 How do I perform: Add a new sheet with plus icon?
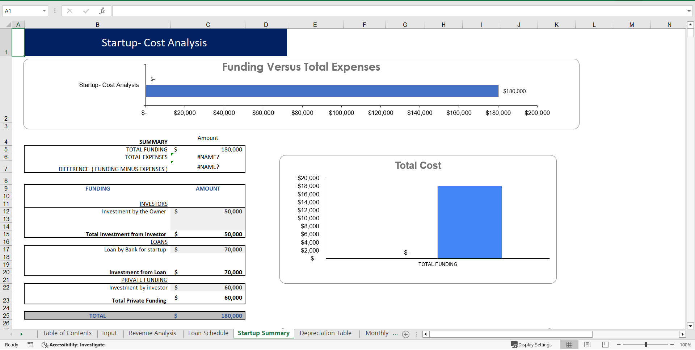tap(406, 334)
